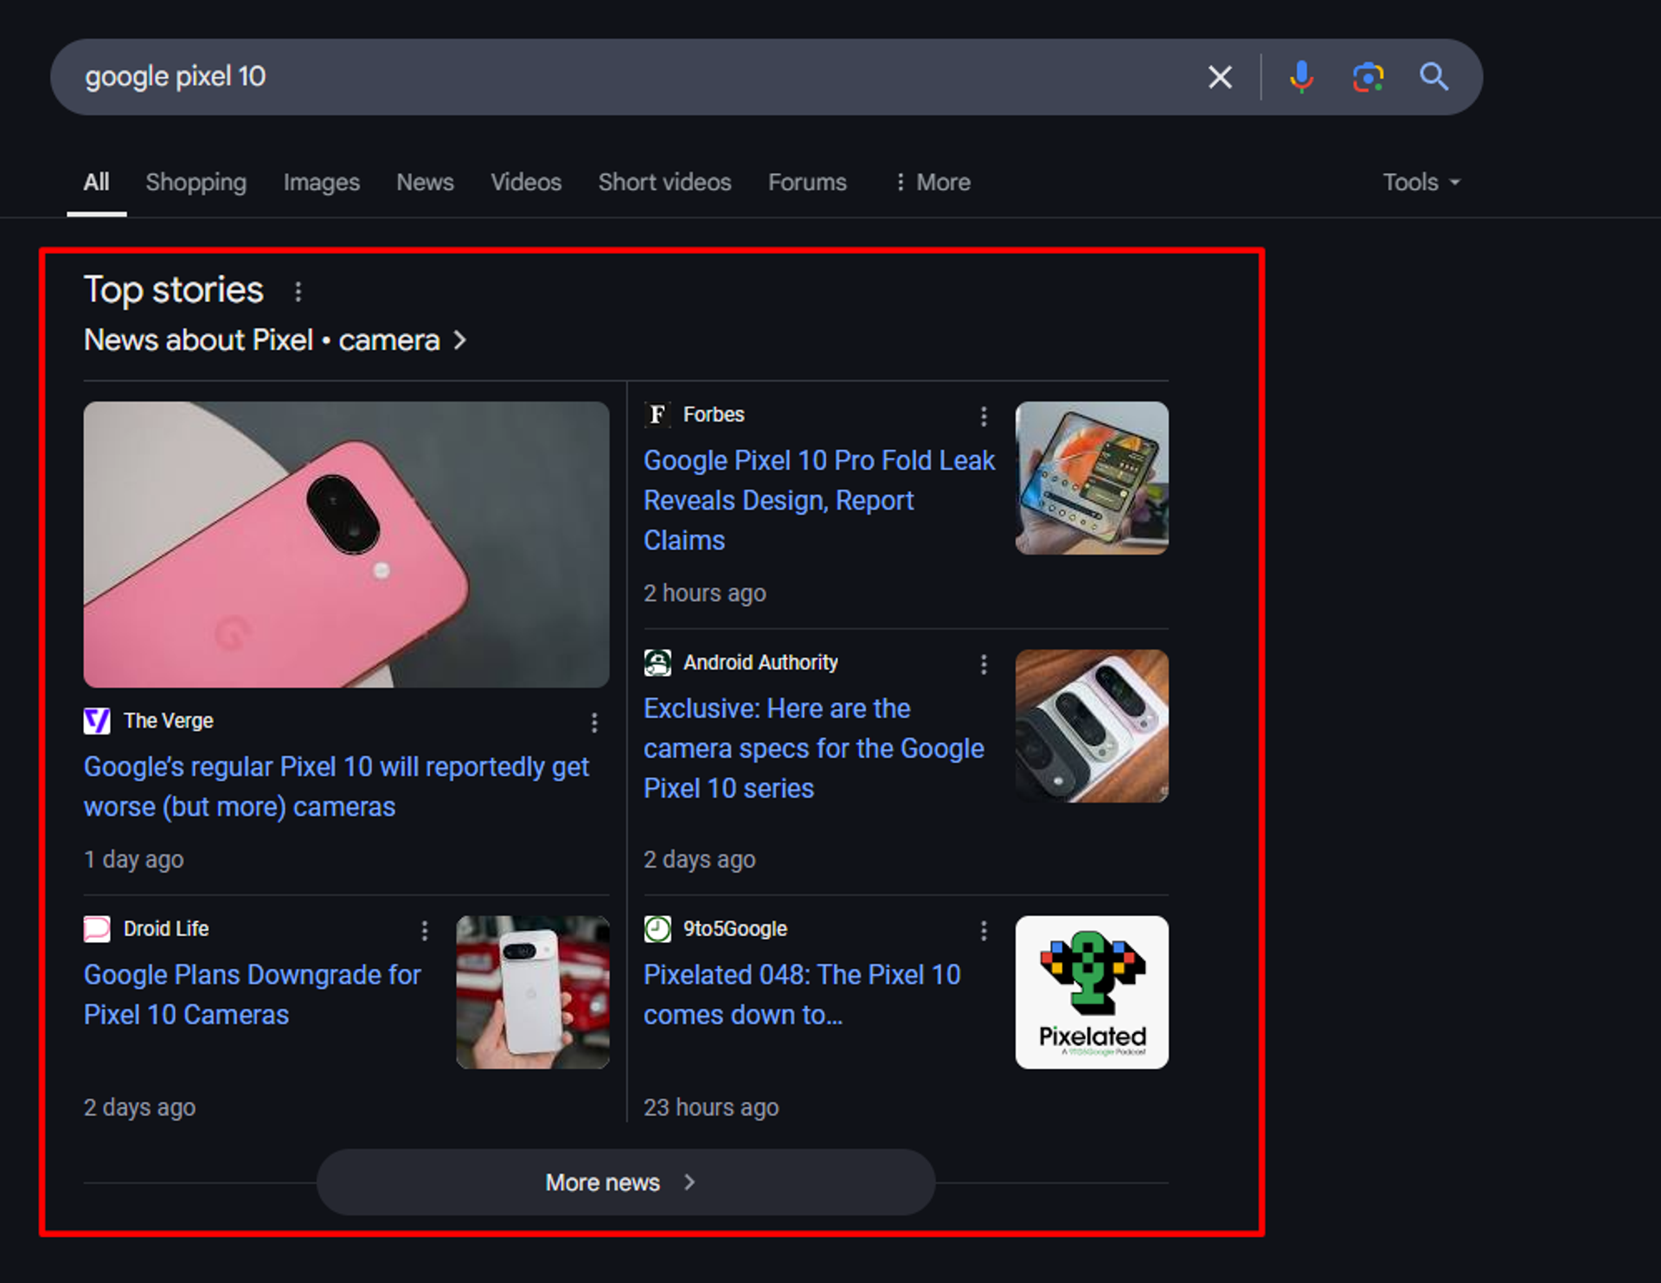1661x1283 pixels.
Task: Click the Pixelated podcast logo thumbnail
Action: point(1092,992)
